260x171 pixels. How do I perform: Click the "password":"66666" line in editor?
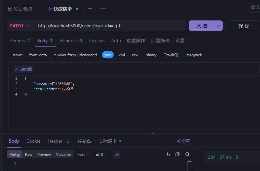click(x=54, y=84)
